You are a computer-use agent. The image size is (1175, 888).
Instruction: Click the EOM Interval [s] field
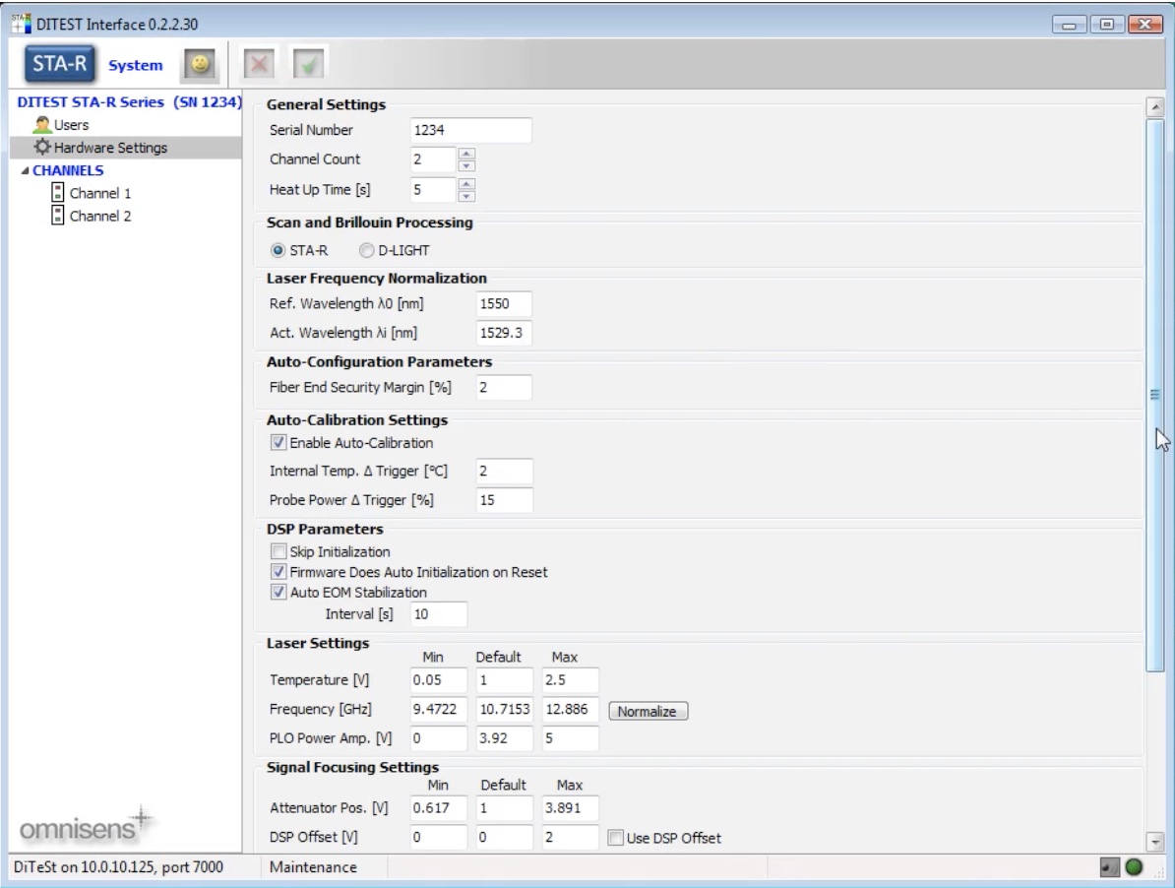438,614
